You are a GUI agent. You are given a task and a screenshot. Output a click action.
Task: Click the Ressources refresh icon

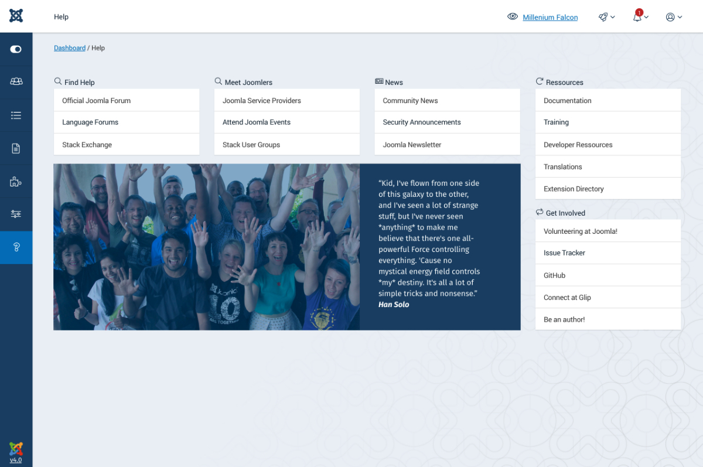pos(540,81)
